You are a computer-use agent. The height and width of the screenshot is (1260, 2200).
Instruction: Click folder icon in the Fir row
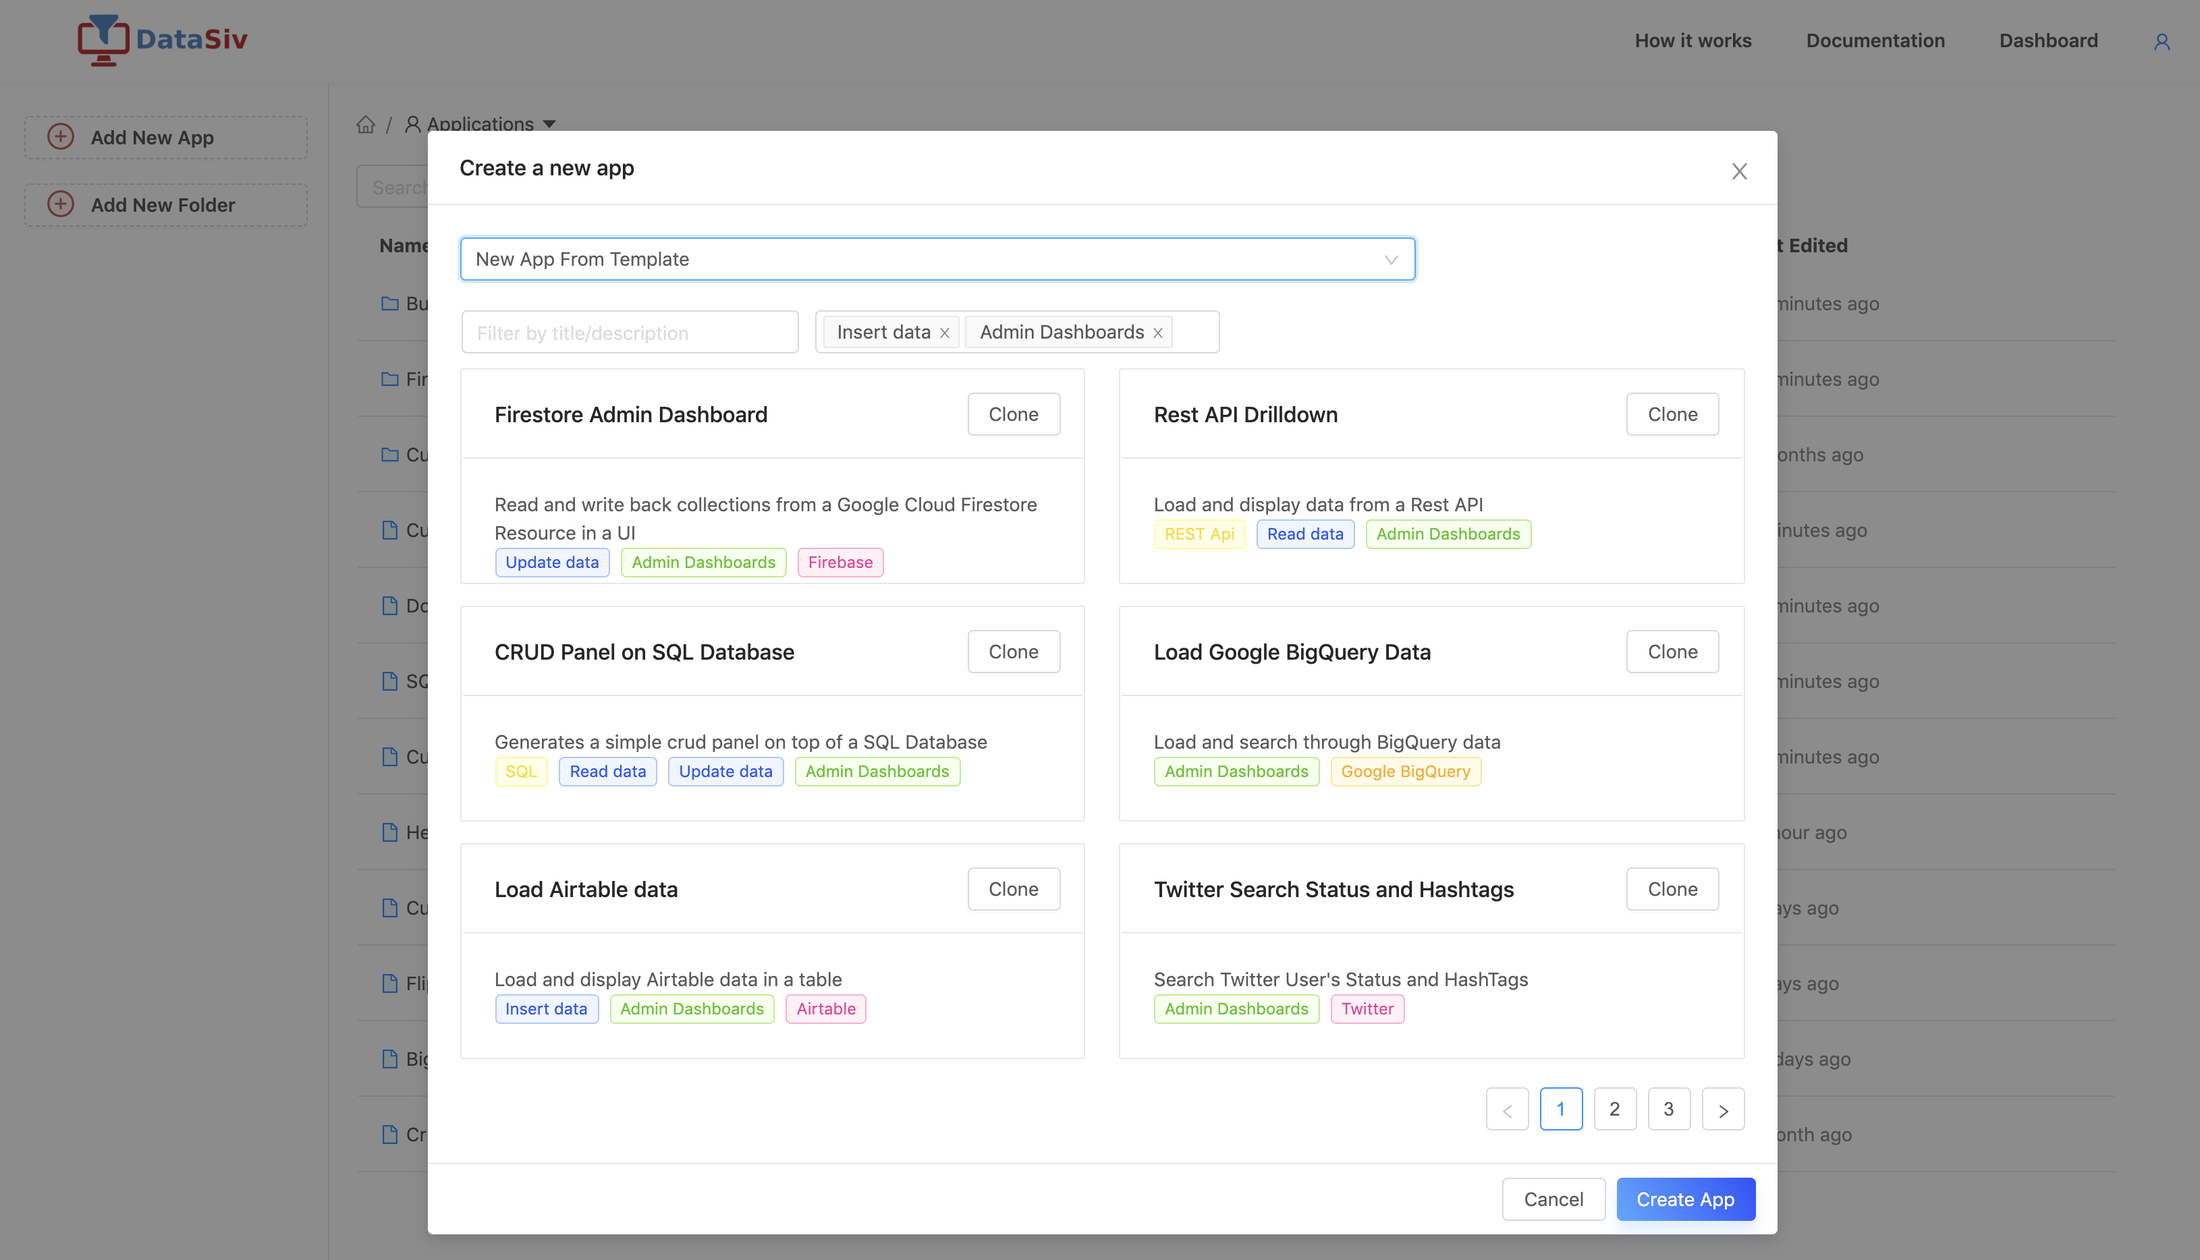coord(389,379)
